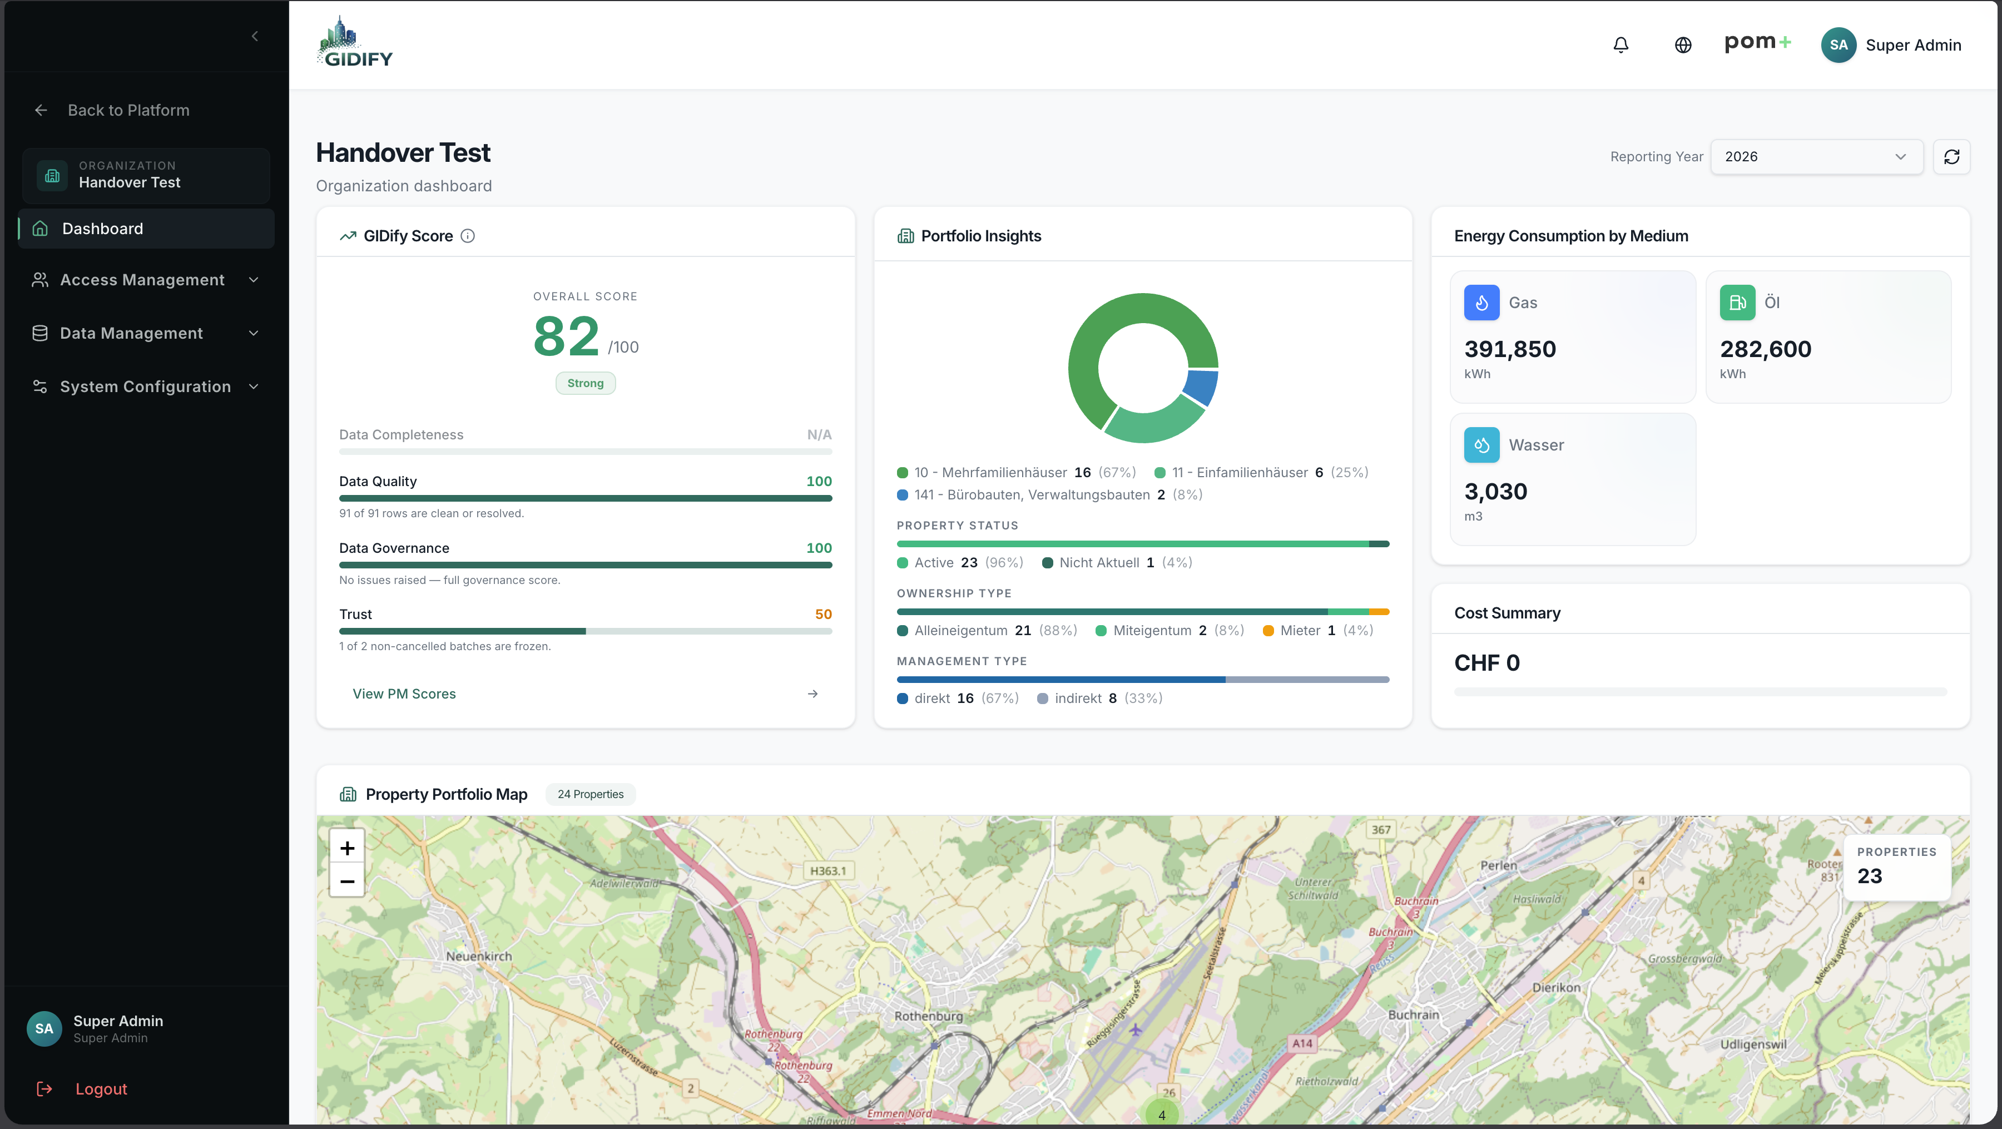Click the Portfolio Insights building icon

click(x=905, y=236)
